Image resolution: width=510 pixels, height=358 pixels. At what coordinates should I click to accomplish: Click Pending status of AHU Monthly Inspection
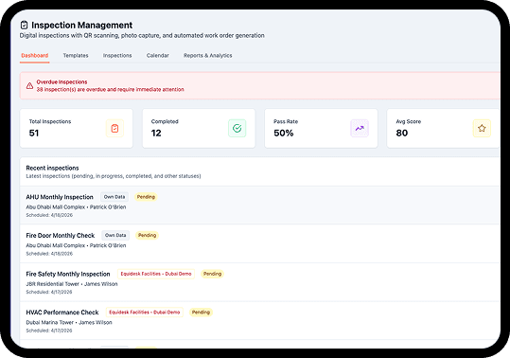point(146,197)
